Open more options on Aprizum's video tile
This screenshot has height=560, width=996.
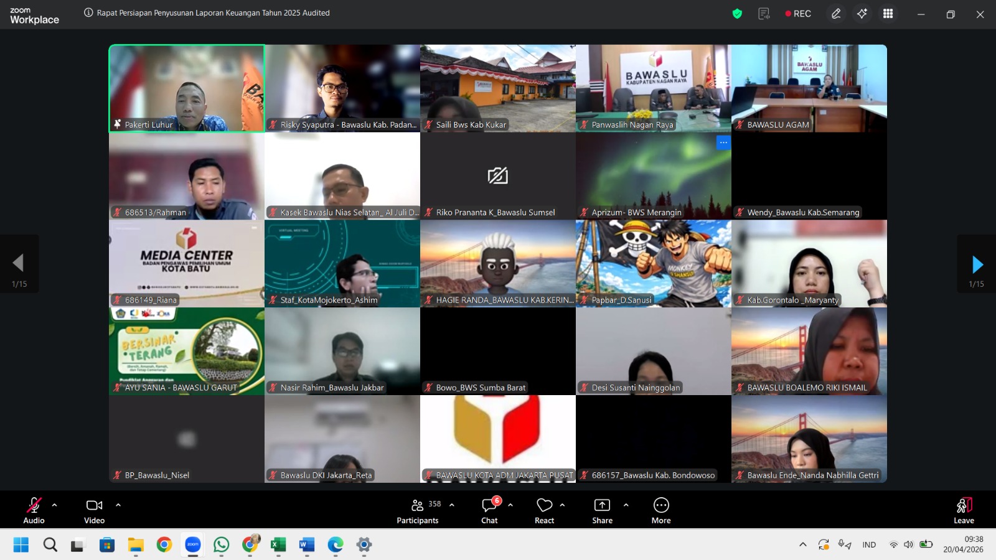point(723,142)
